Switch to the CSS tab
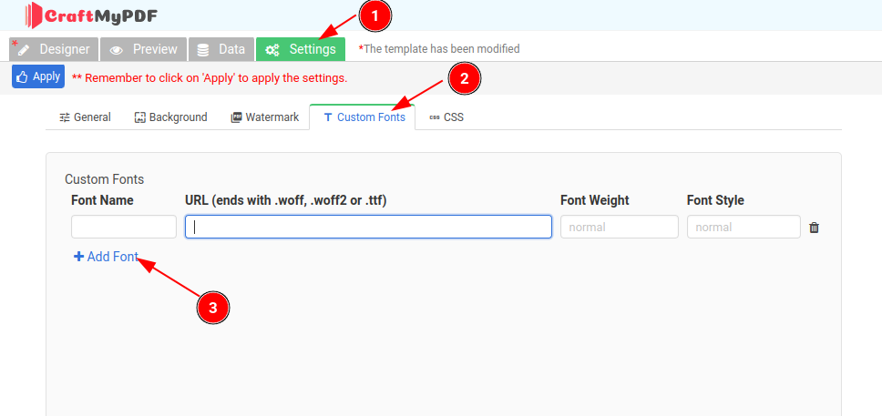This screenshot has height=416, width=882. pyautogui.click(x=446, y=117)
